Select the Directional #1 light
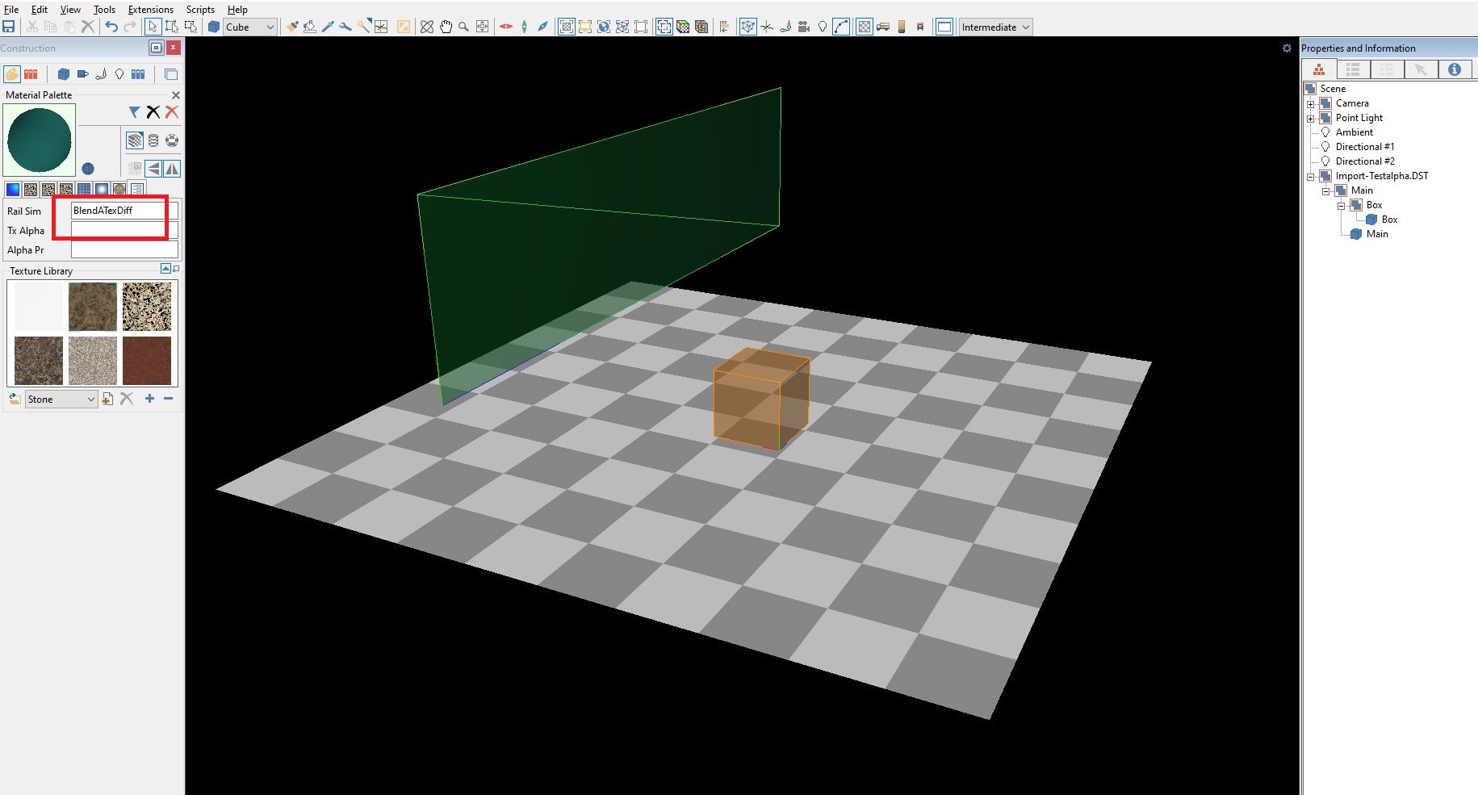1478x795 pixels. click(x=1365, y=147)
